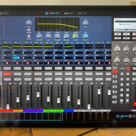Screen dimensions: 136x136
Task: Select fader mode D button
Action: pyautogui.click(x=115, y=92)
